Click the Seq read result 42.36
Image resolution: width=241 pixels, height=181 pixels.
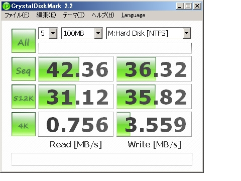[x=76, y=69]
